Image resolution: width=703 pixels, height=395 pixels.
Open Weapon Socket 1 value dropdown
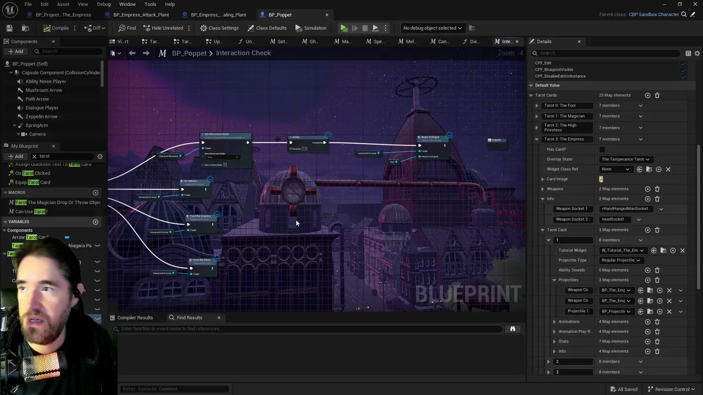tap(661, 208)
